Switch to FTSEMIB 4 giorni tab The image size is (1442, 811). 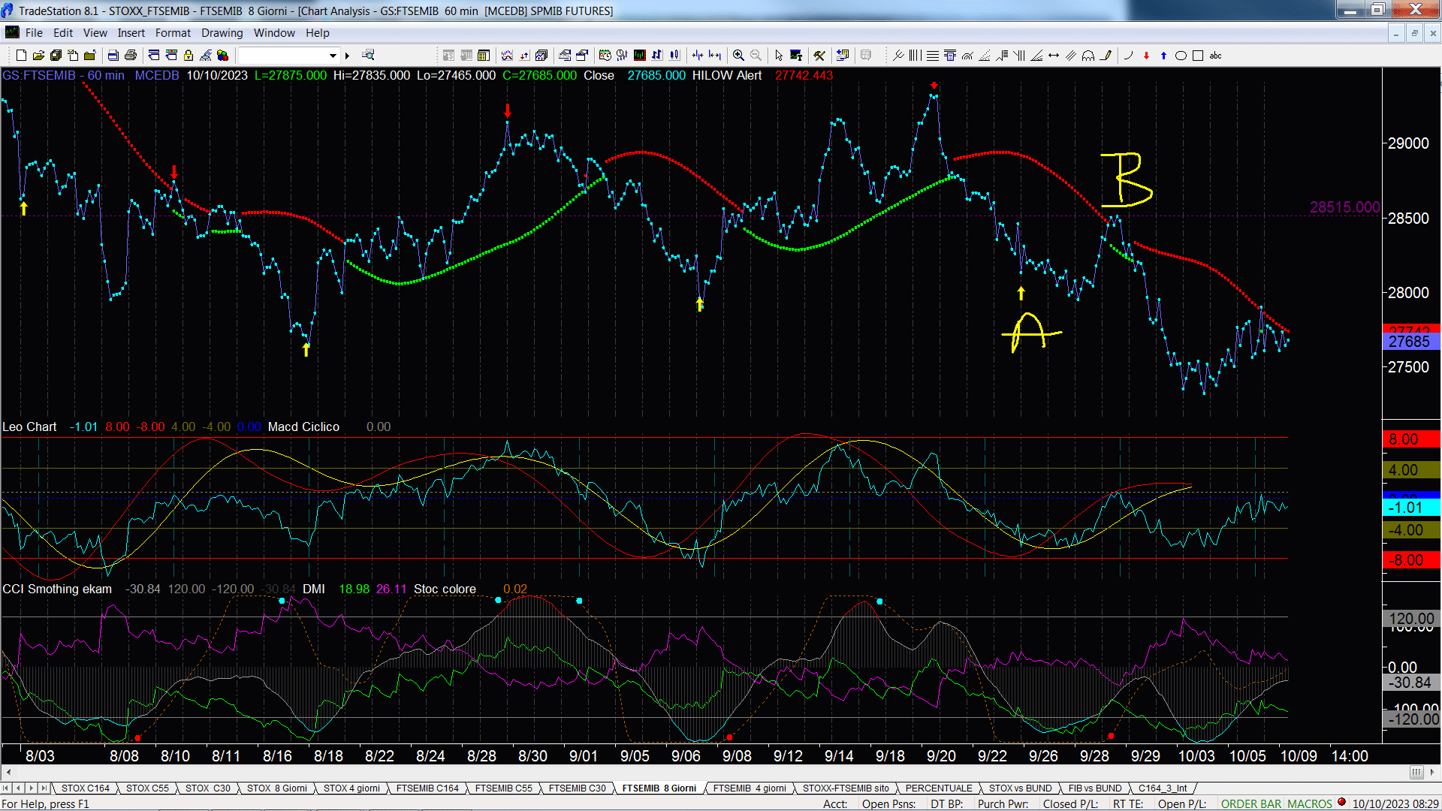tap(750, 788)
